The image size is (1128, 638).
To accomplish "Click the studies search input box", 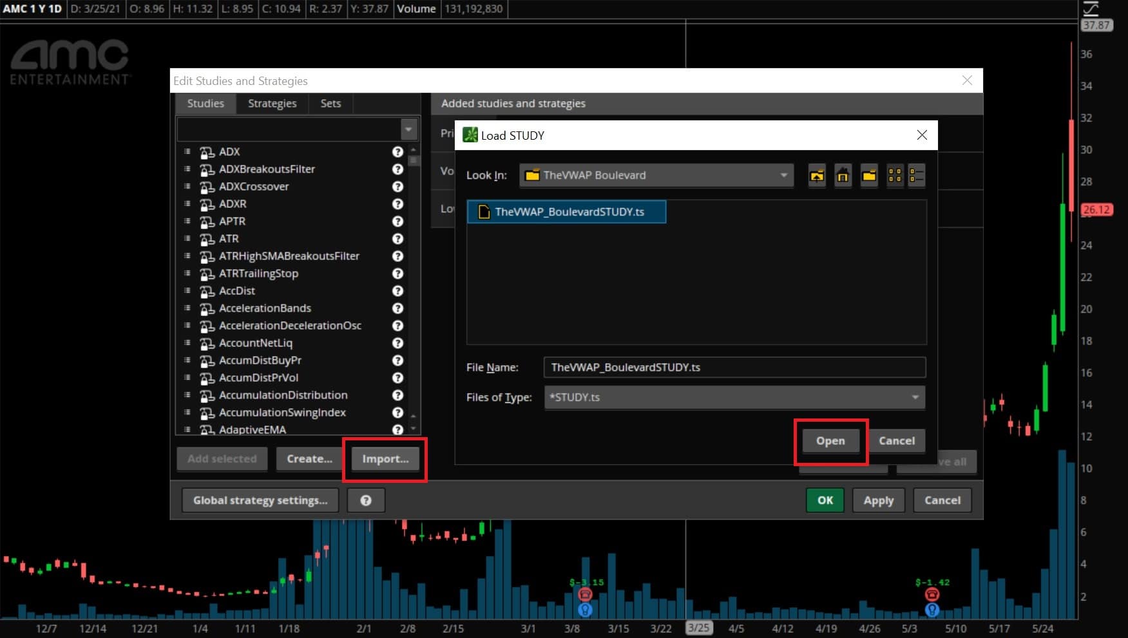I will (289, 129).
